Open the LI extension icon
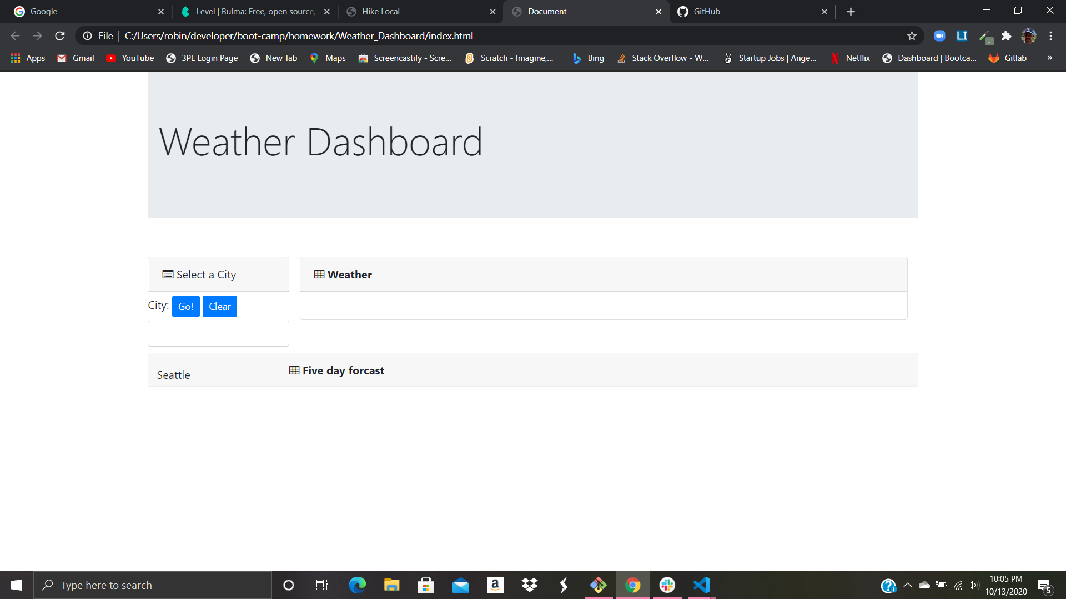This screenshot has width=1066, height=599. coord(962,36)
